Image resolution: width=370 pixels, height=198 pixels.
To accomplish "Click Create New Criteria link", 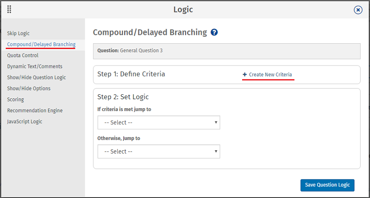I will click(x=270, y=75).
